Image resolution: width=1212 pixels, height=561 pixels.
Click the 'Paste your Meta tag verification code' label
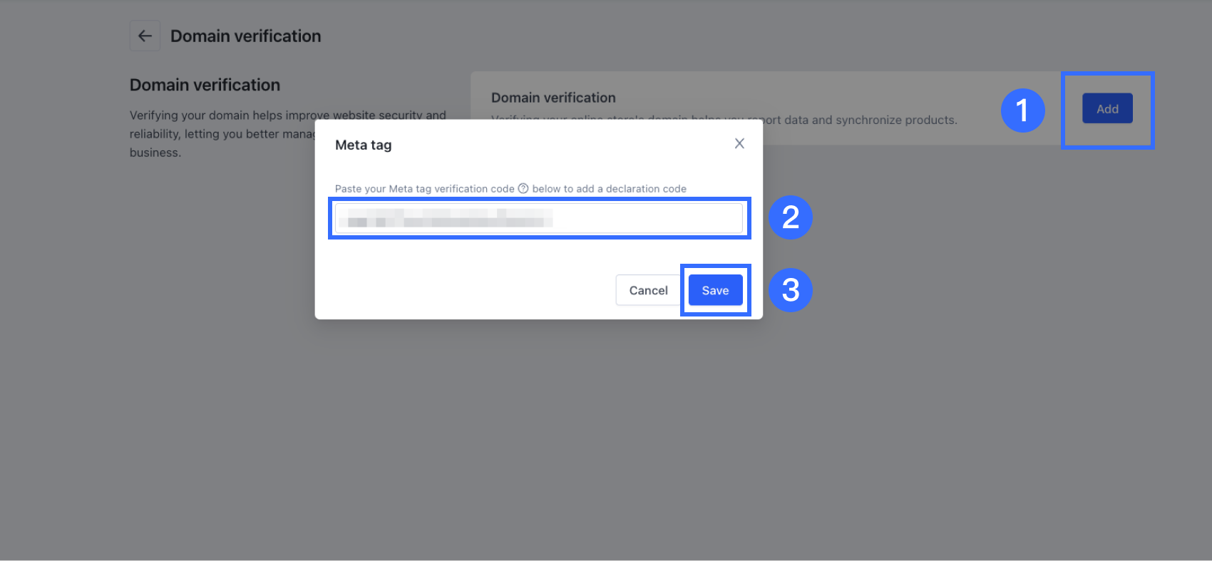pyautogui.click(x=424, y=189)
